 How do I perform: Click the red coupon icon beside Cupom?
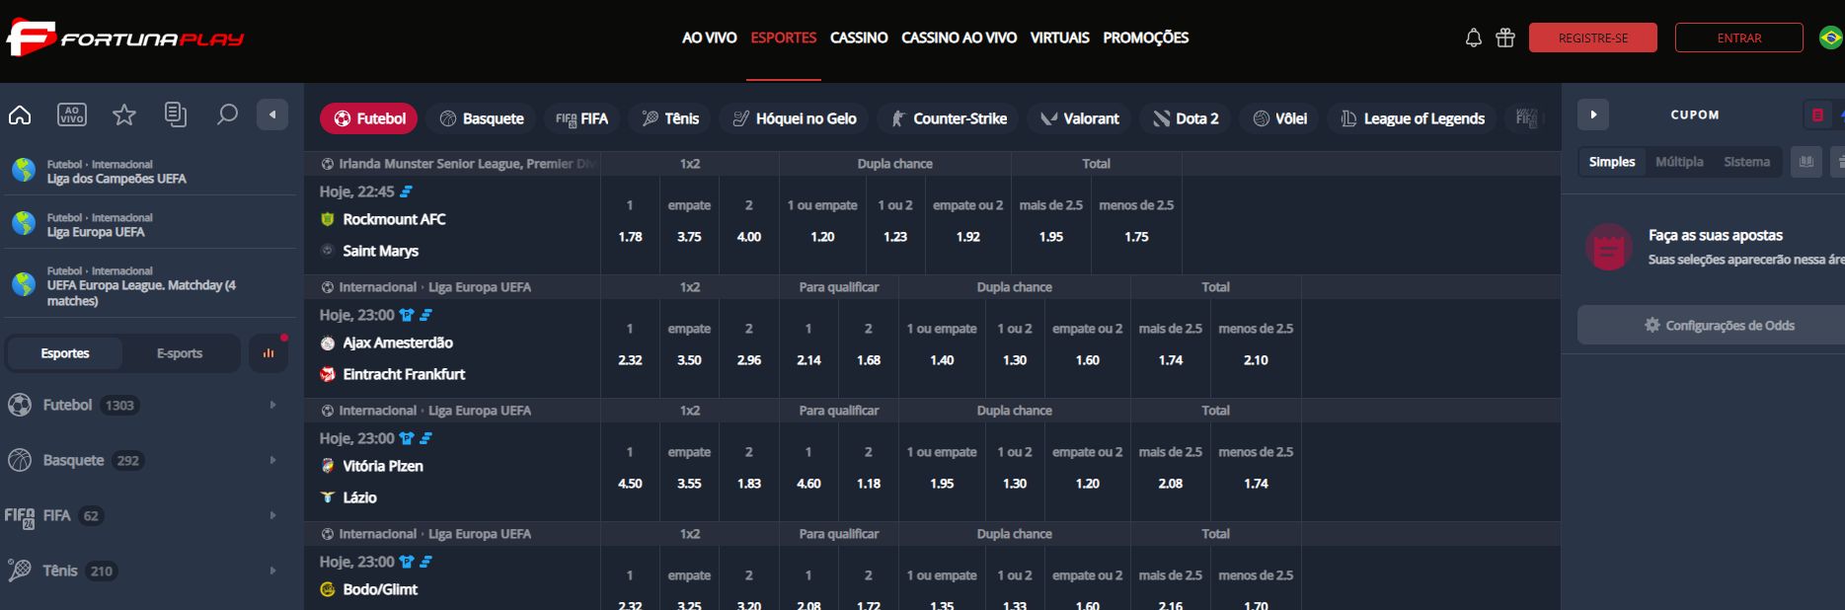click(1817, 114)
